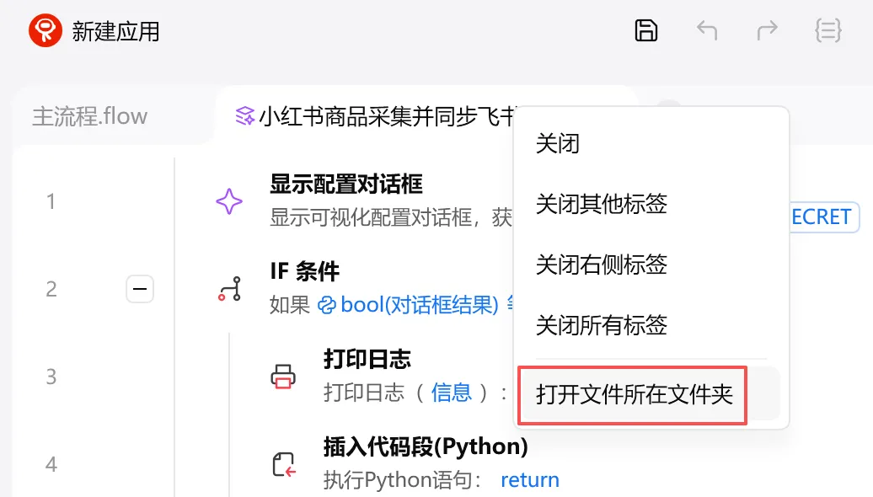The height and width of the screenshot is (497, 873).
Task: Select 打开文件所在文件夹 menu entry
Action: pos(635,394)
